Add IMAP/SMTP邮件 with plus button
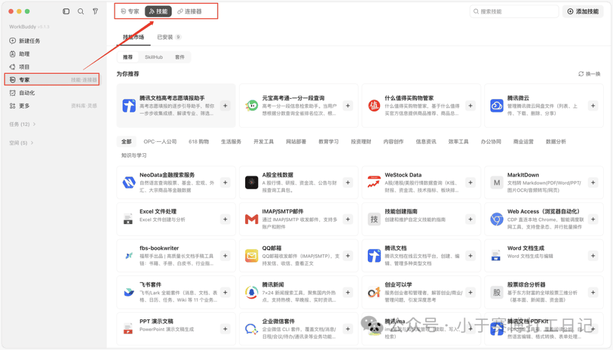613x350 pixels. pyautogui.click(x=347, y=219)
